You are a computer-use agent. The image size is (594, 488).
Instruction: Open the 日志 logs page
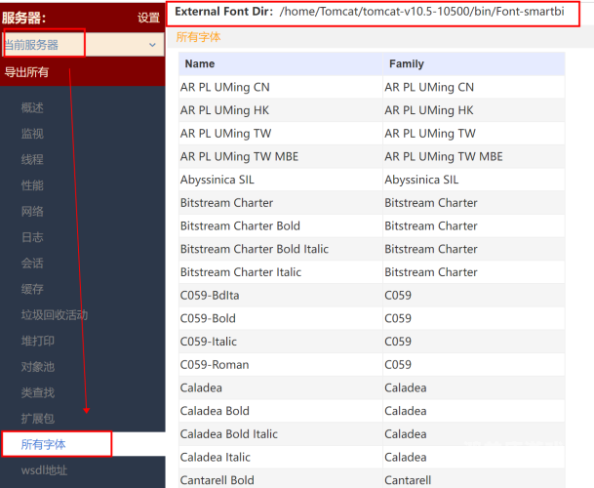(32, 237)
